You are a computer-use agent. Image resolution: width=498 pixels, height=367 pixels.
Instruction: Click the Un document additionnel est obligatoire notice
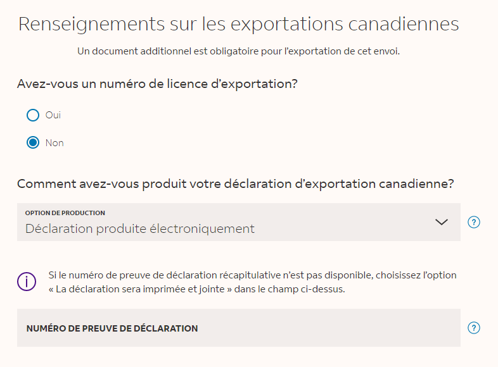pos(238,51)
